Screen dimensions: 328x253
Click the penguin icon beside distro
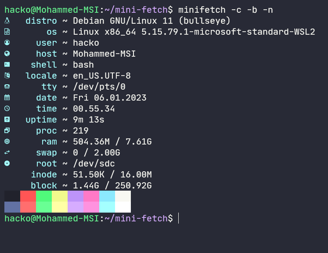tap(7, 21)
